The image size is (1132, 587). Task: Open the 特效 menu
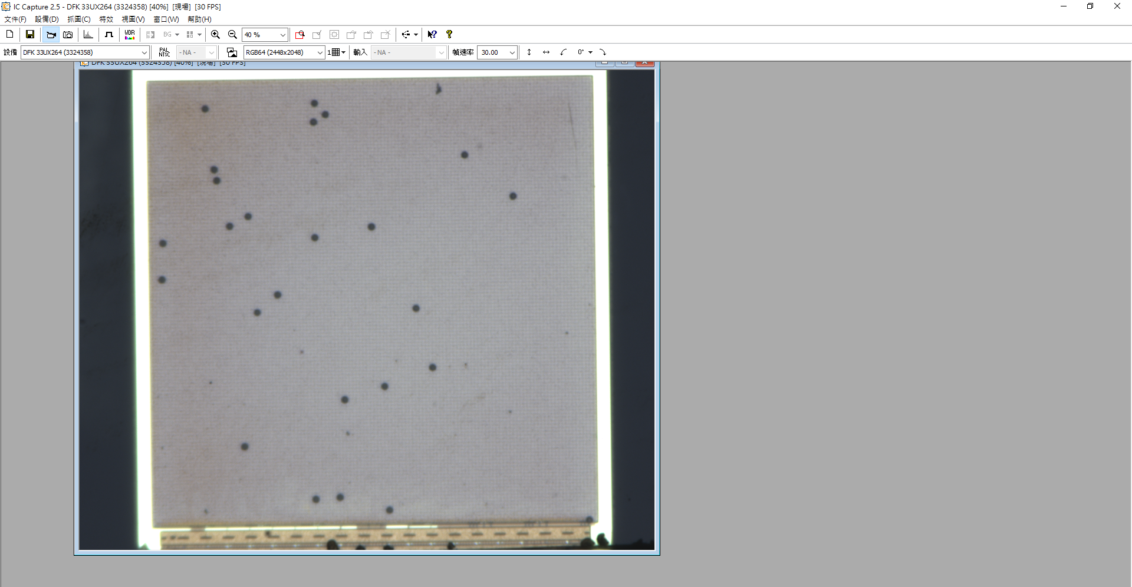106,19
